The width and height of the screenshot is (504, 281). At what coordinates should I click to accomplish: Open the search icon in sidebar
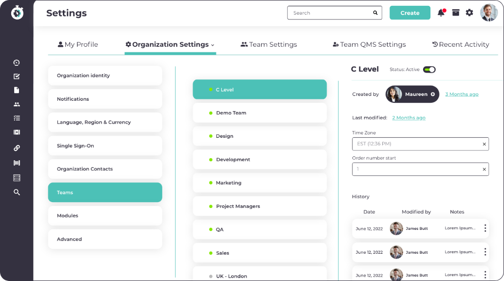[16, 192]
